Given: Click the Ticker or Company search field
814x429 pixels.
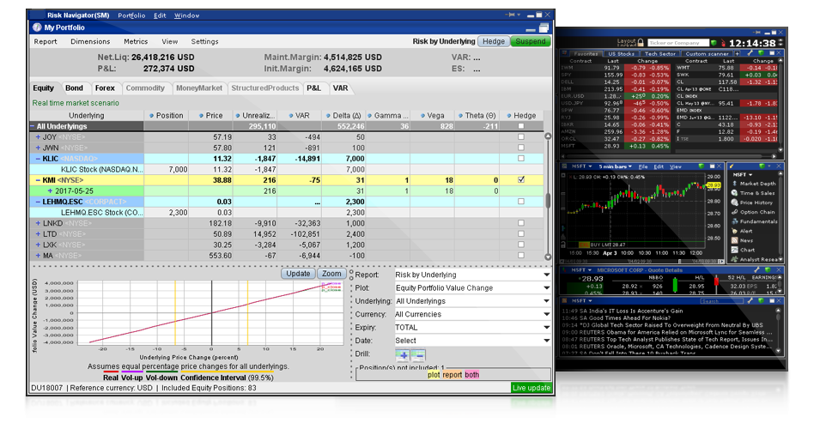Looking at the screenshot, I should click(x=678, y=43).
